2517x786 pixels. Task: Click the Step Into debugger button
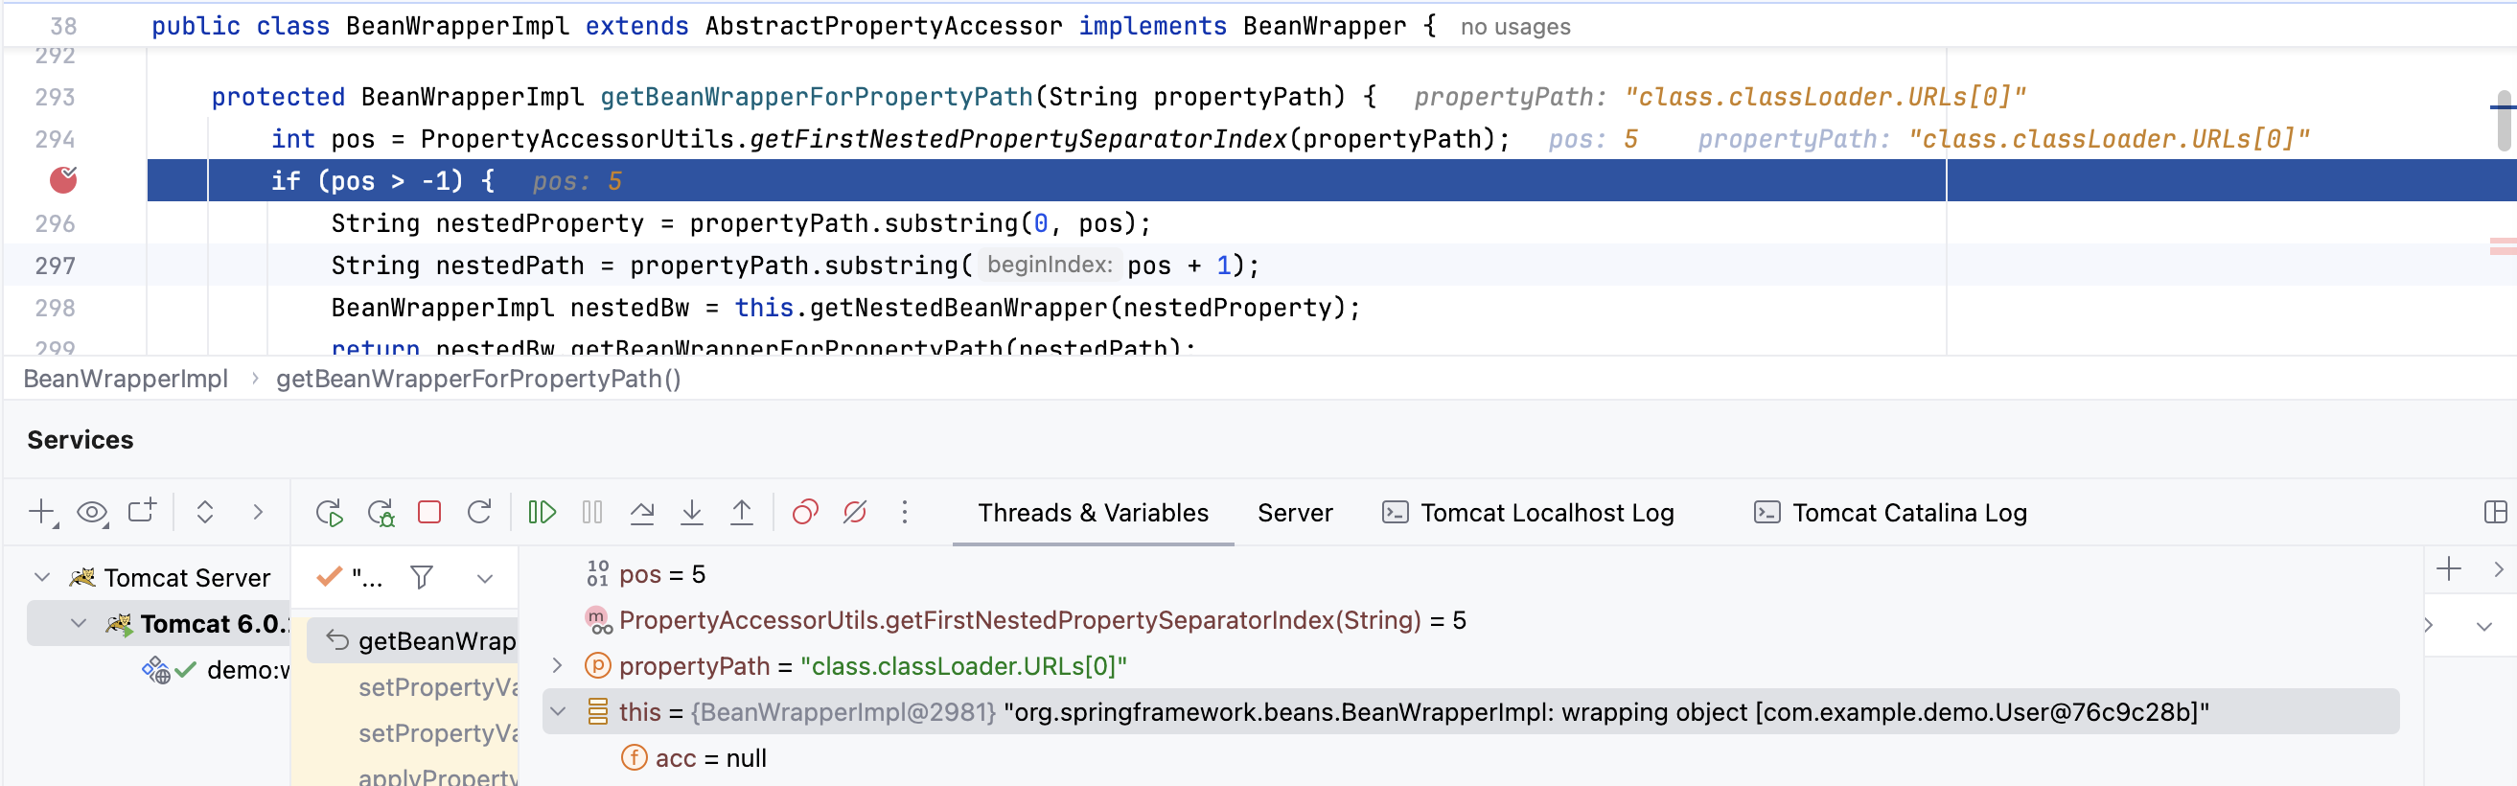pyautogui.click(x=692, y=512)
